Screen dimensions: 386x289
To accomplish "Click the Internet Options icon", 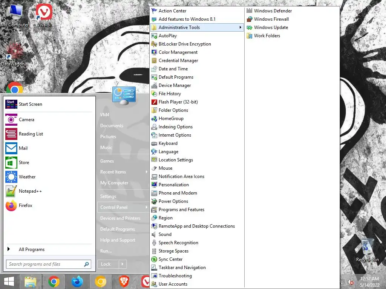I will [x=154, y=135].
